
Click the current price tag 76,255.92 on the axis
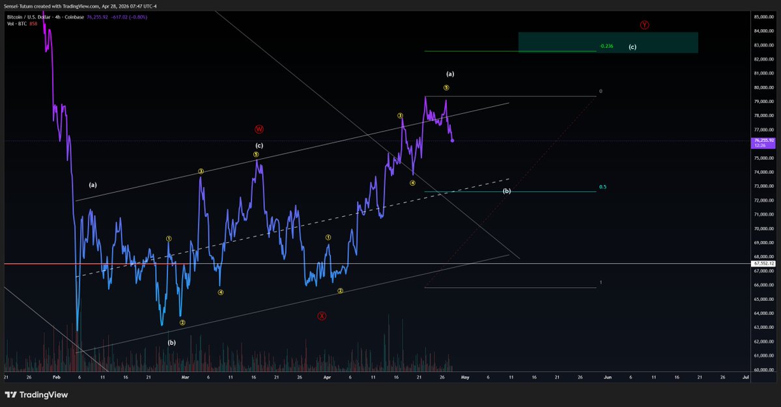point(763,143)
